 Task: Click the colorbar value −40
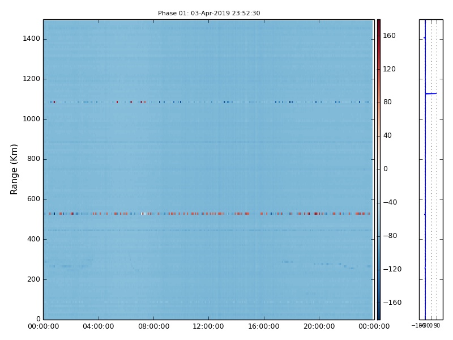(390, 202)
